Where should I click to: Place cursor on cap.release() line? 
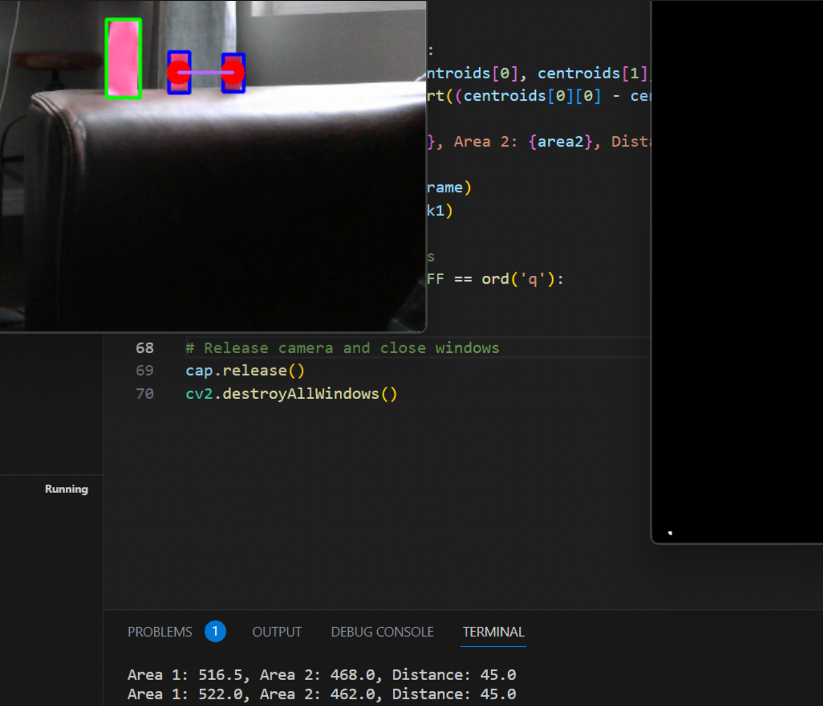point(245,370)
